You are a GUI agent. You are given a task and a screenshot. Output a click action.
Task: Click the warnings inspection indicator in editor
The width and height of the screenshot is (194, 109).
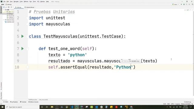coord(187,10)
